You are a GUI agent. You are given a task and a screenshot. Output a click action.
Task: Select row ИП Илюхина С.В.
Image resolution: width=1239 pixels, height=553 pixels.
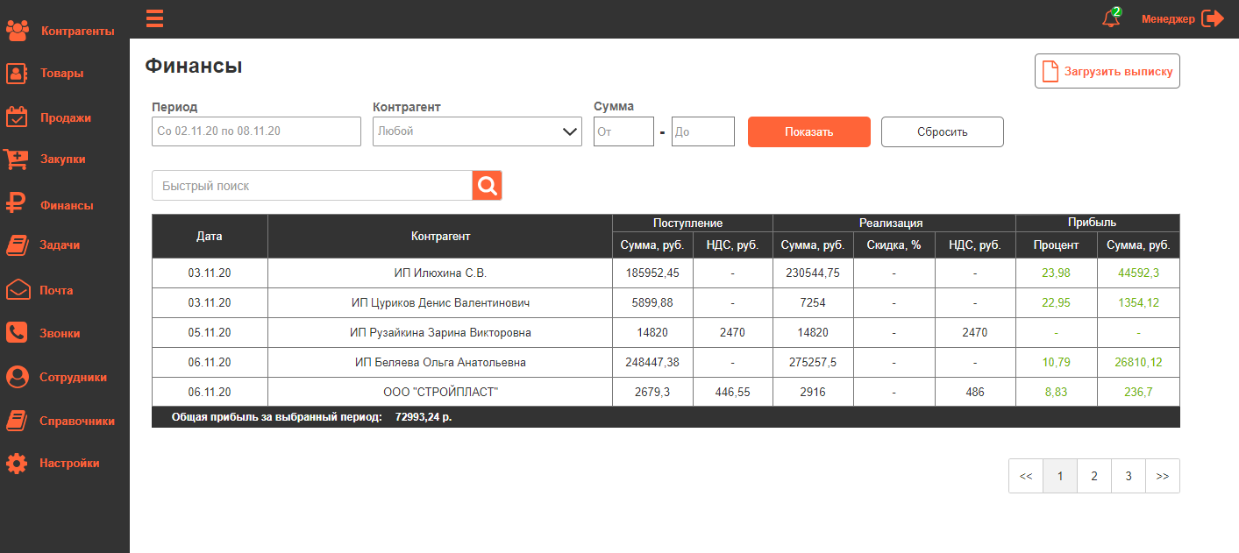click(x=666, y=273)
